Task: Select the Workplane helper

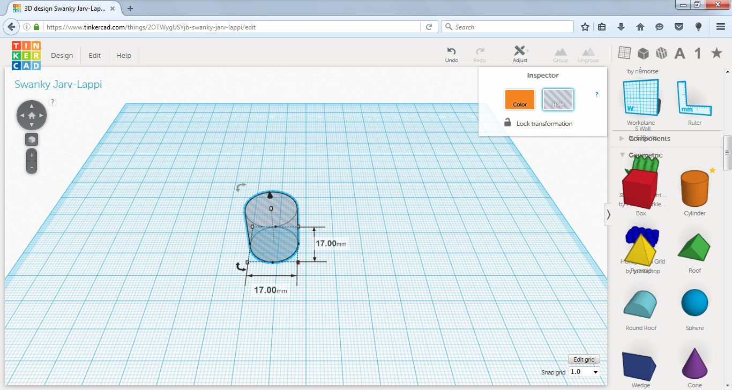Action: click(x=641, y=102)
